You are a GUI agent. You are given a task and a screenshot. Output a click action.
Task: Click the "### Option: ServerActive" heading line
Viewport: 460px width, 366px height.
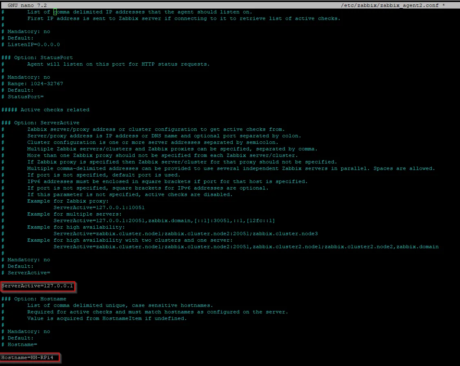click(x=40, y=123)
